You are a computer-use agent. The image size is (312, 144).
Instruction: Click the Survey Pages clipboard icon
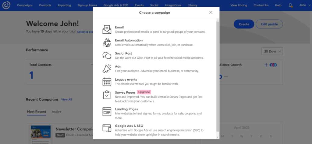click(x=107, y=95)
